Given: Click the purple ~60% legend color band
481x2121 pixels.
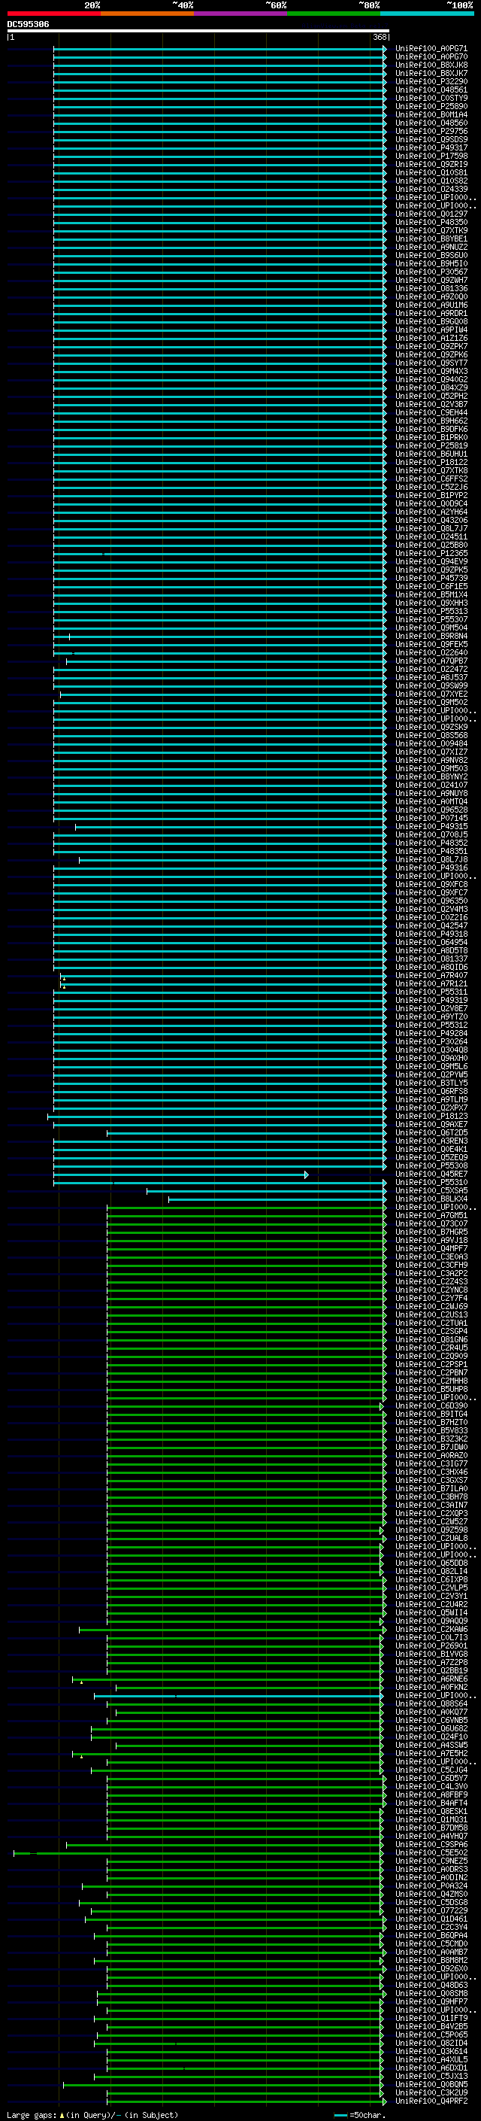Looking at the screenshot, I should tap(240, 14).
